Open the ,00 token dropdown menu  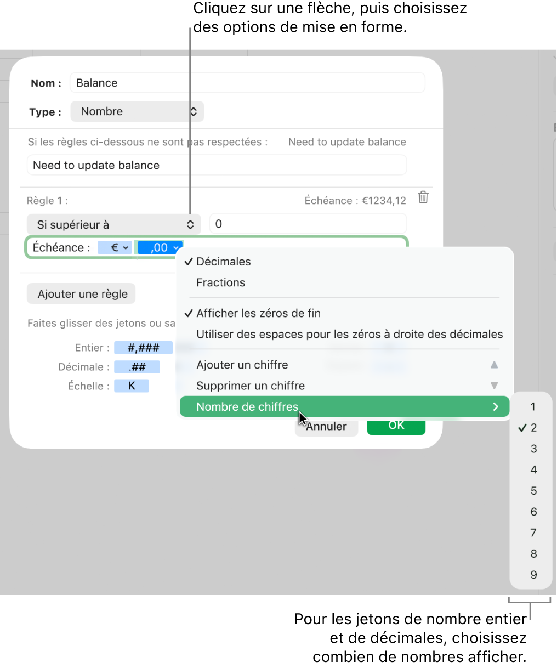click(160, 247)
